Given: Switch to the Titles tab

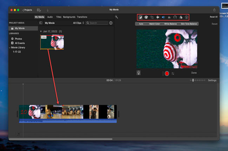Looking at the screenshot, I should tap(59, 17).
